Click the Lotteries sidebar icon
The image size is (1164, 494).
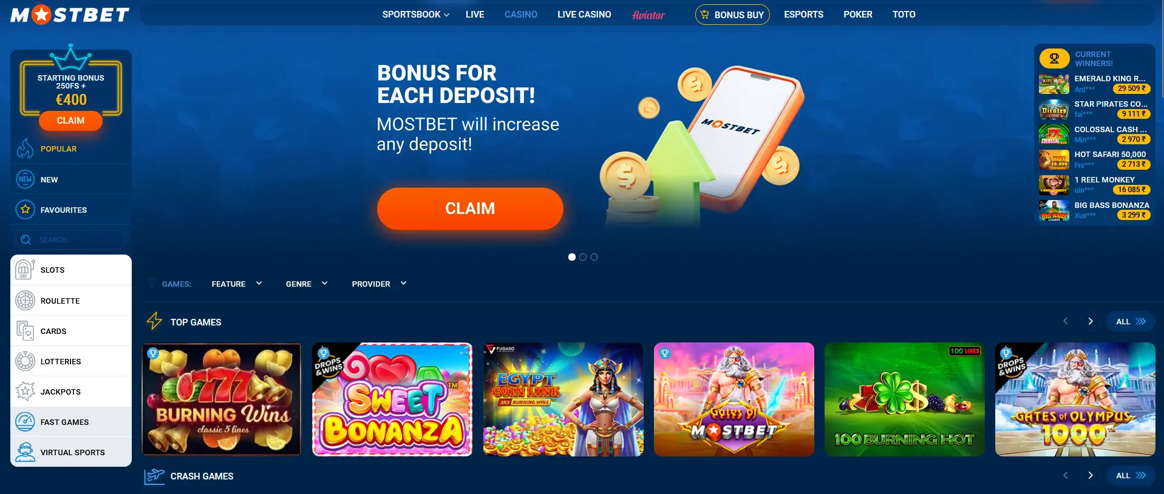click(25, 361)
